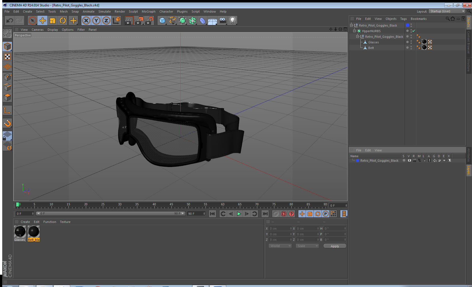Toggle Glasses visibility dots
Screen dimensions: 472x287
coord(411,42)
